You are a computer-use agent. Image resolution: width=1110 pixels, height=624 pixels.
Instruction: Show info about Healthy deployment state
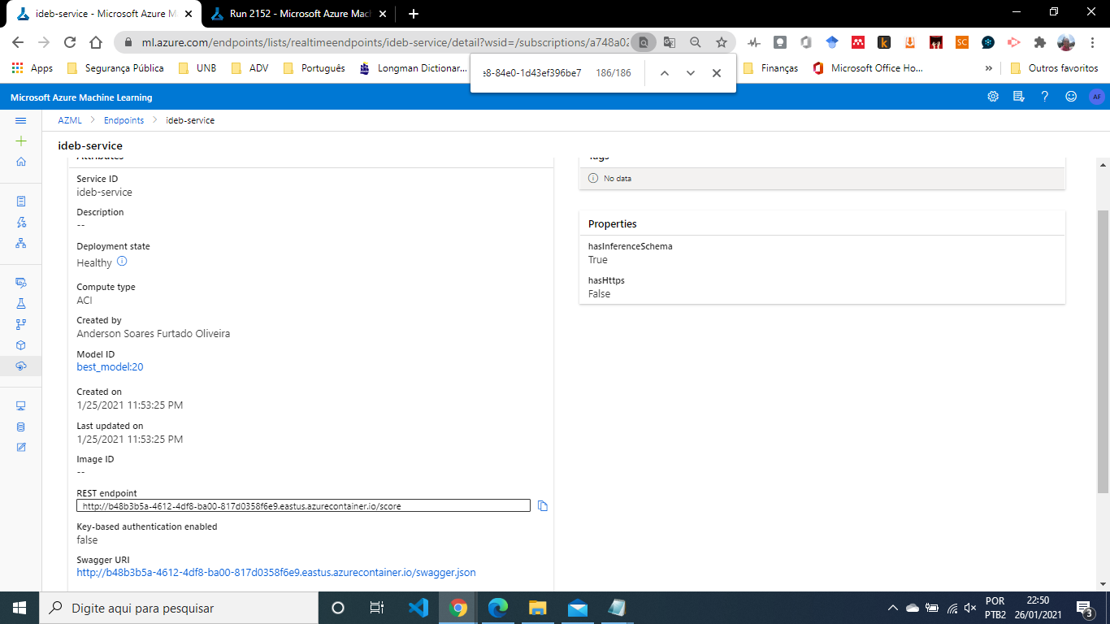coord(122,262)
